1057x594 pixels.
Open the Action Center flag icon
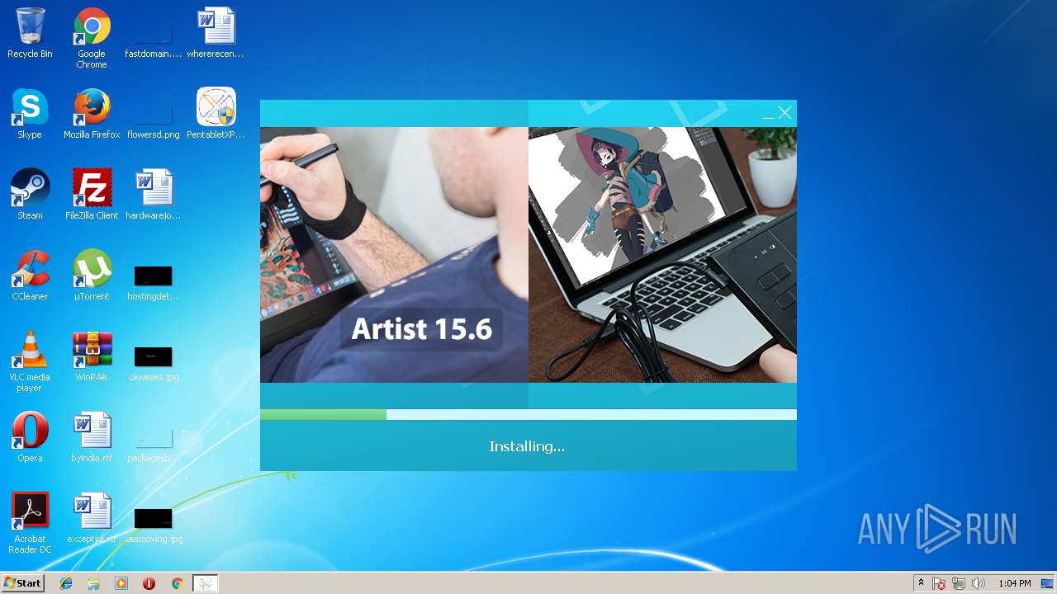pos(939,583)
